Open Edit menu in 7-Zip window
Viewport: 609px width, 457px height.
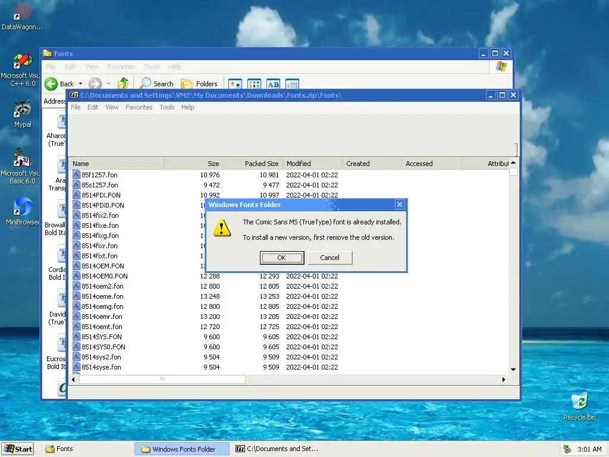pyautogui.click(x=92, y=107)
